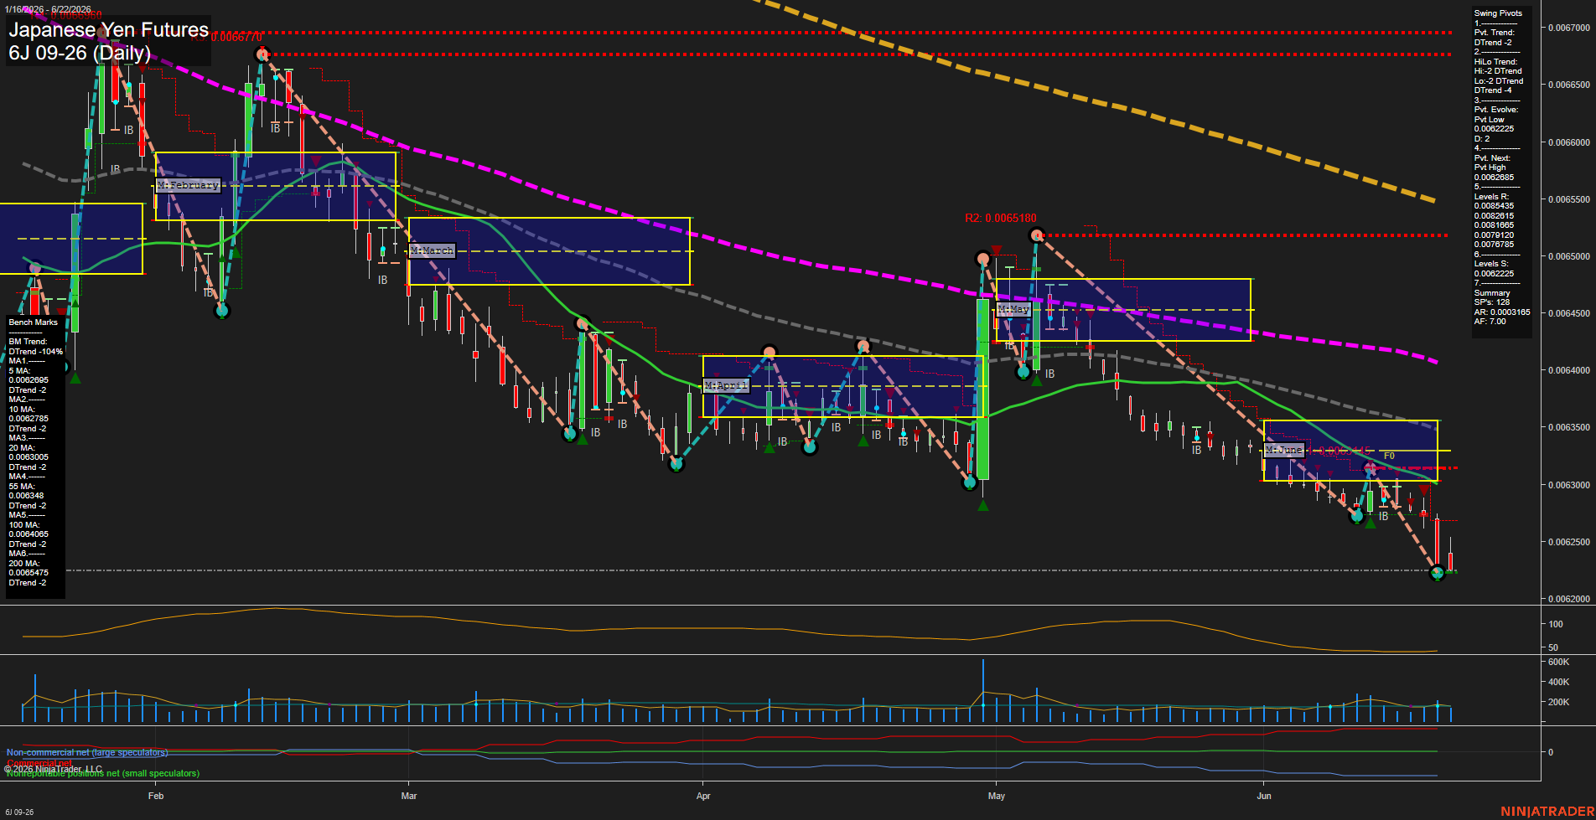Click the 'Pvt. Evolve:' line
This screenshot has width=1596, height=820.
1496,110
